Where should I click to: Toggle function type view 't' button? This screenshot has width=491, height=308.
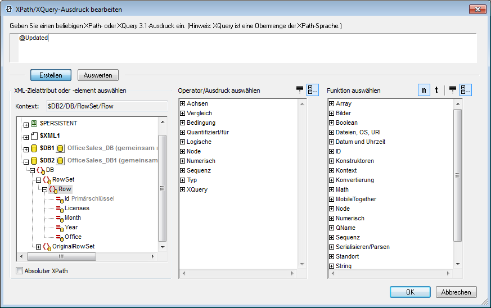coord(436,90)
